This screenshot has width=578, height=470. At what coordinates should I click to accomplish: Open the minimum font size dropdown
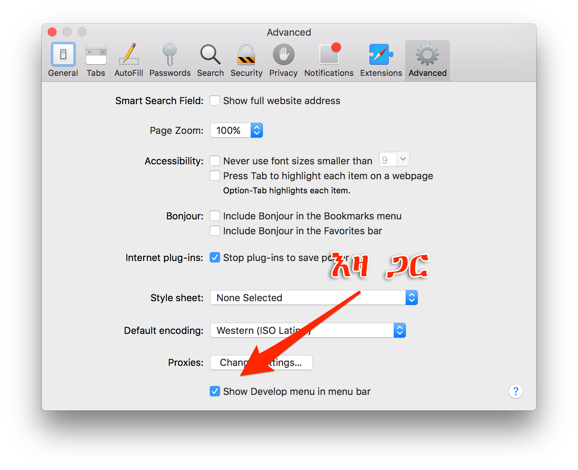pyautogui.click(x=394, y=160)
